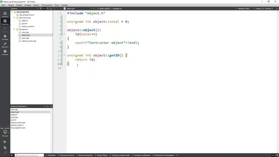
Task: Open the Help menu in the menu bar
Action: pyautogui.click(x=65, y=5)
